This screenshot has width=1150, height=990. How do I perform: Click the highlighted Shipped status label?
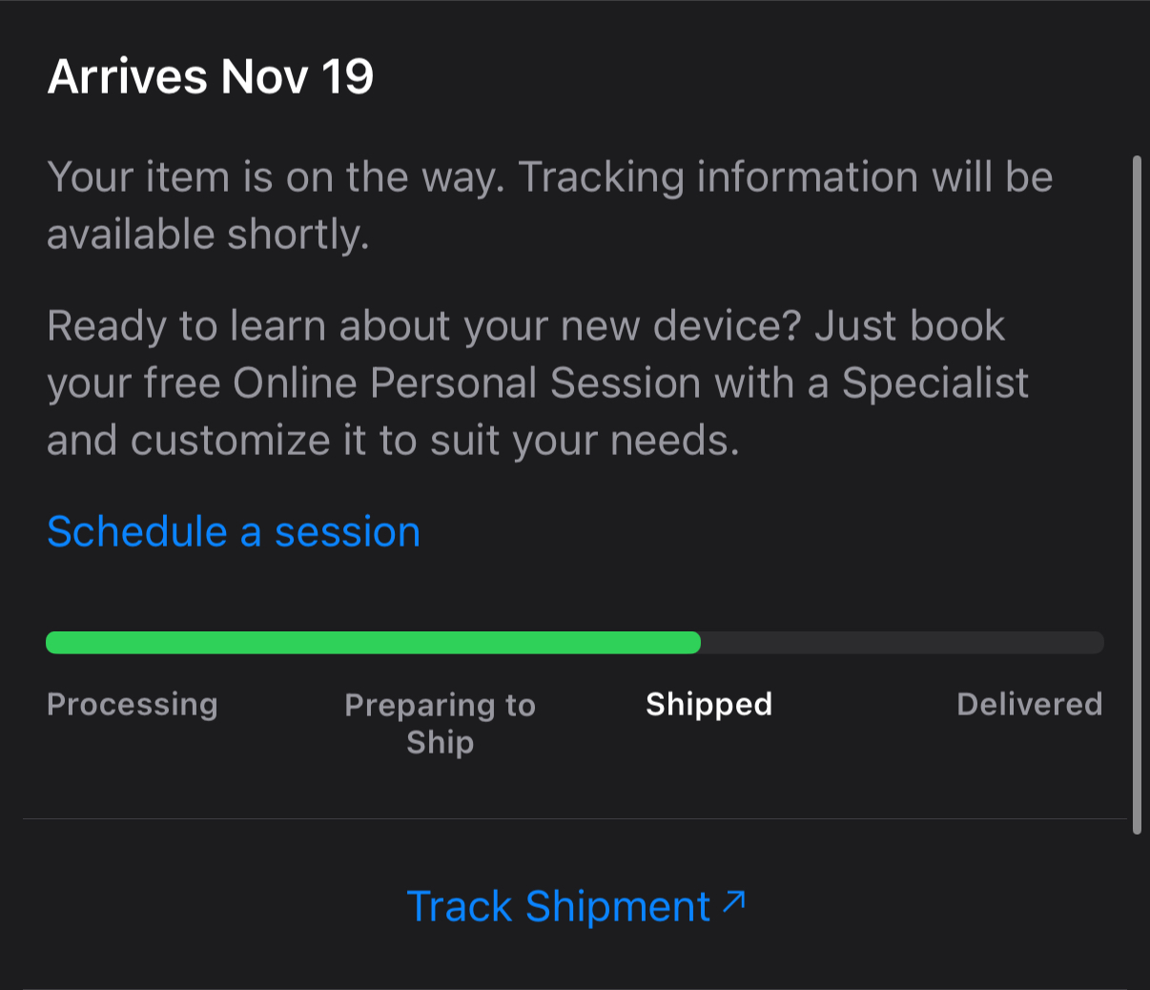(x=708, y=705)
